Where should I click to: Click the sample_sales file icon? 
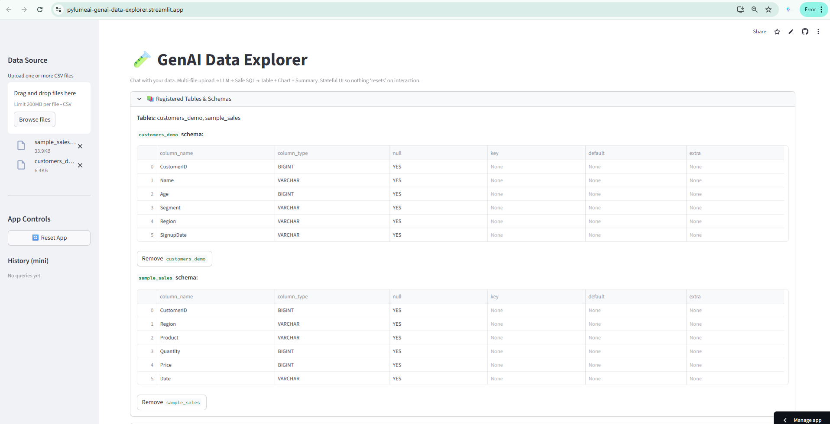coord(21,146)
